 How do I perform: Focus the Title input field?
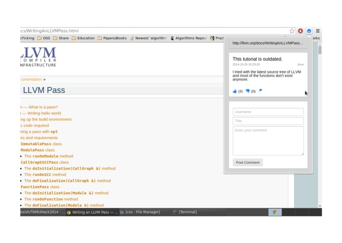268,121
